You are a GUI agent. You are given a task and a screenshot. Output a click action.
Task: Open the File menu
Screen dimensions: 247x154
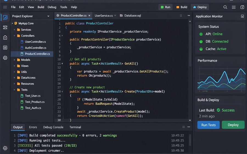13,7
